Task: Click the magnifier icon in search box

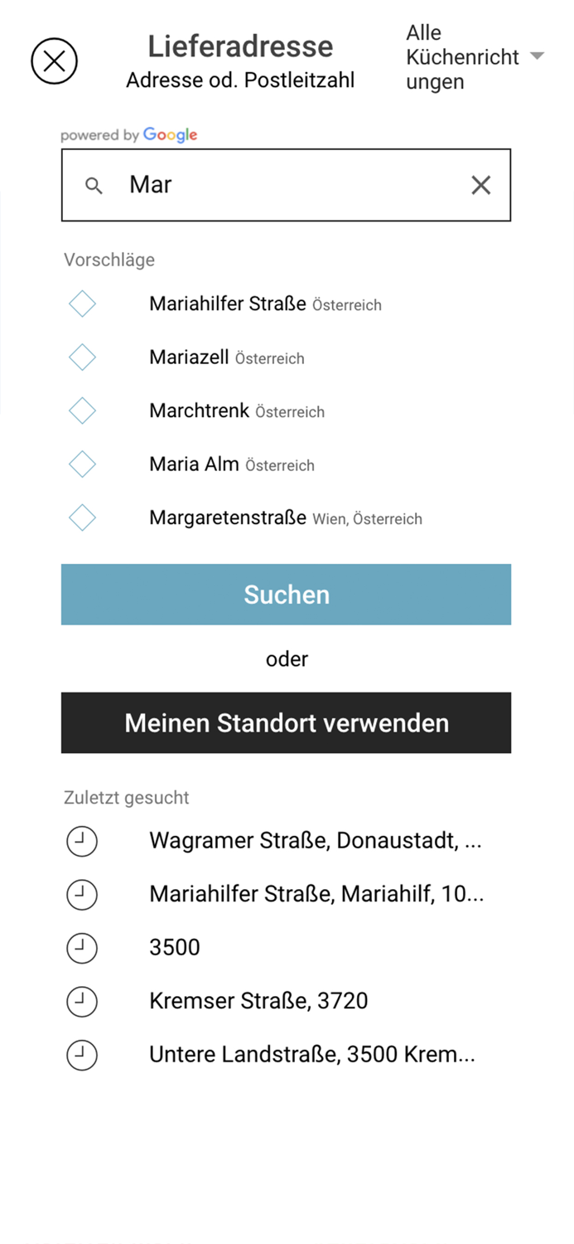Action: pos(94,186)
